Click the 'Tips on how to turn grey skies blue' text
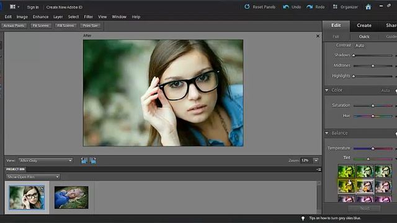This screenshot has width=397, height=223. (x=335, y=218)
